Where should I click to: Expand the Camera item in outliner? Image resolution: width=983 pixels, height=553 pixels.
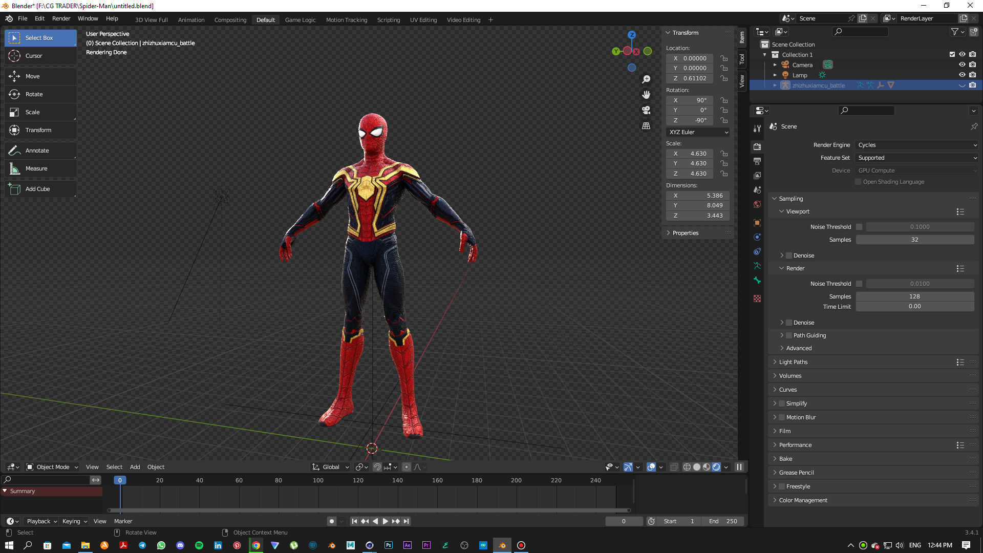tap(775, 65)
